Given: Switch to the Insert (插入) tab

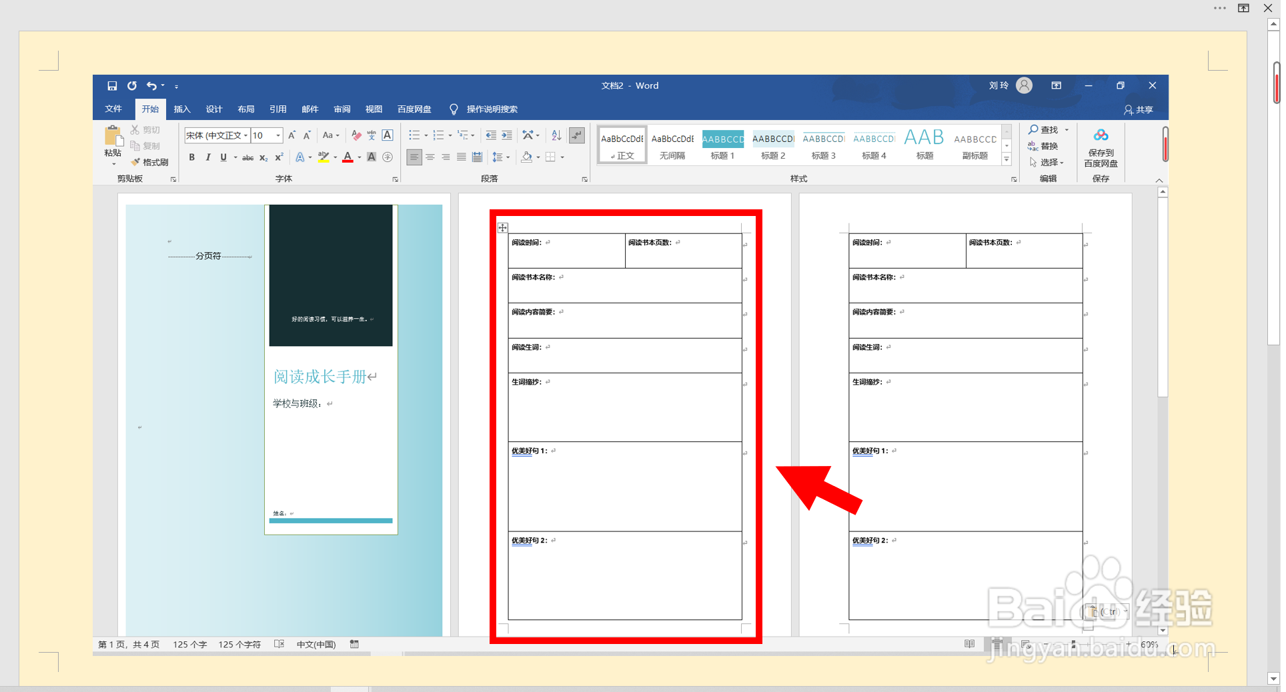Looking at the screenshot, I should 182,109.
